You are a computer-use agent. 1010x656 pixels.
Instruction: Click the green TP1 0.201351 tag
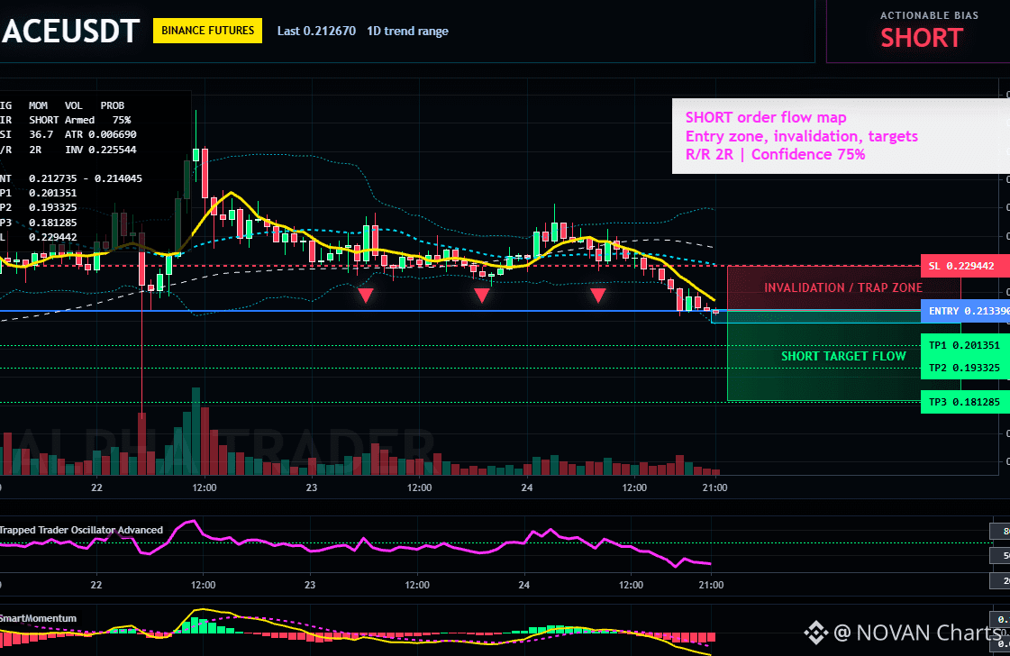click(x=965, y=345)
